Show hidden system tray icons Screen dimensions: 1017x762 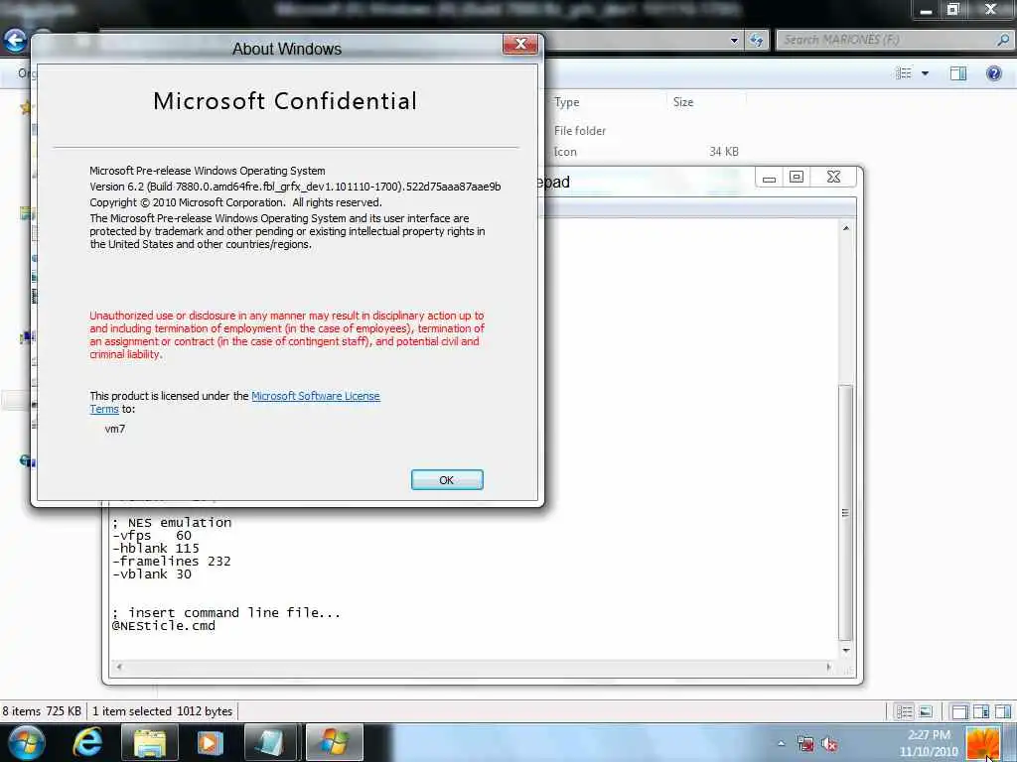coord(781,743)
